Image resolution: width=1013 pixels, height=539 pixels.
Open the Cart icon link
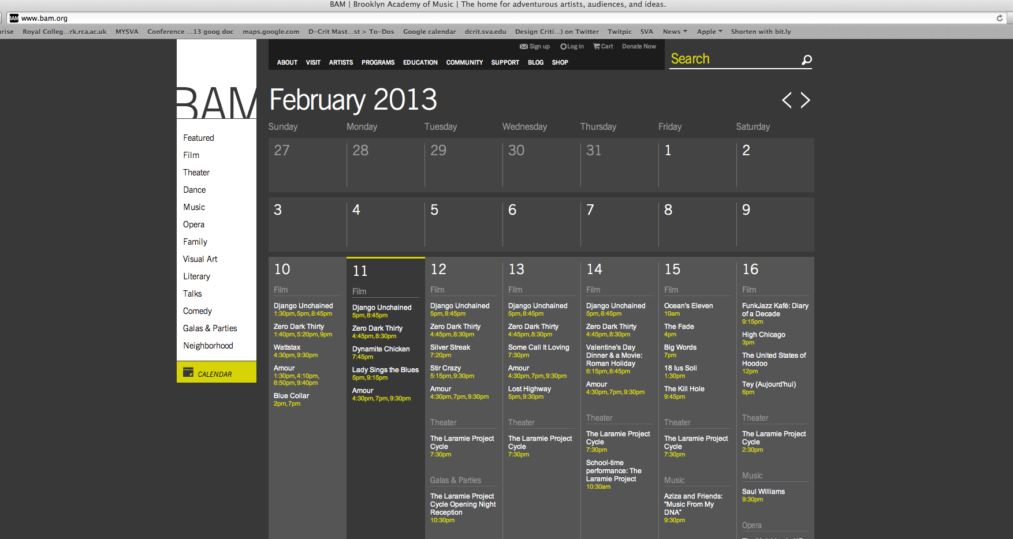pos(597,47)
